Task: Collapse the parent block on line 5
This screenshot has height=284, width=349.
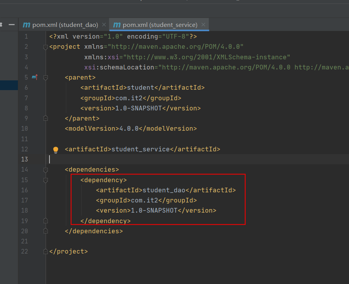Action: (x=46, y=78)
